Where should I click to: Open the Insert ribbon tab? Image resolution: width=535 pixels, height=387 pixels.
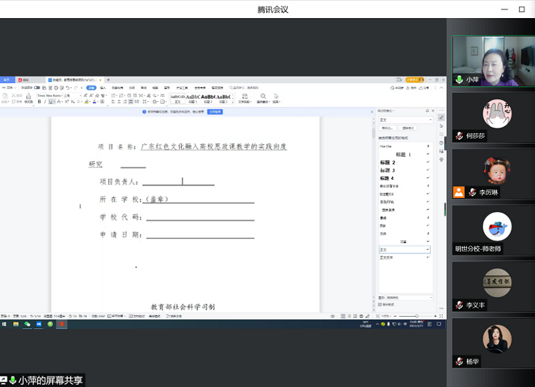102,88
